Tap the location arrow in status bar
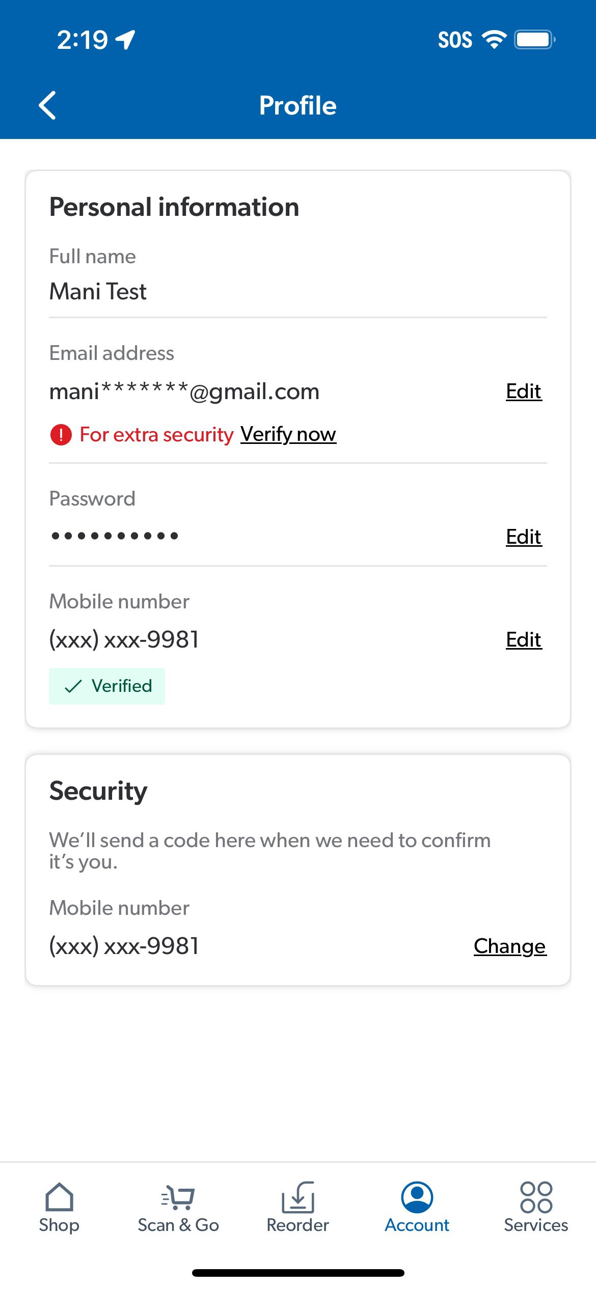This screenshot has width=596, height=1289. 125,40
